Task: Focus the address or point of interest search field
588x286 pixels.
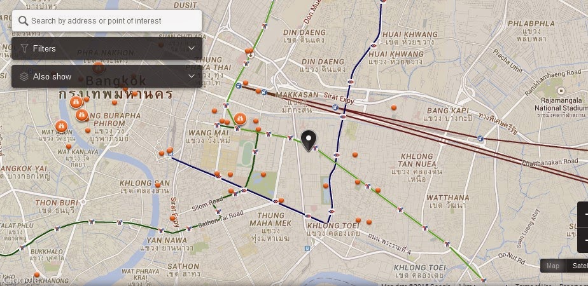Action: [107, 20]
